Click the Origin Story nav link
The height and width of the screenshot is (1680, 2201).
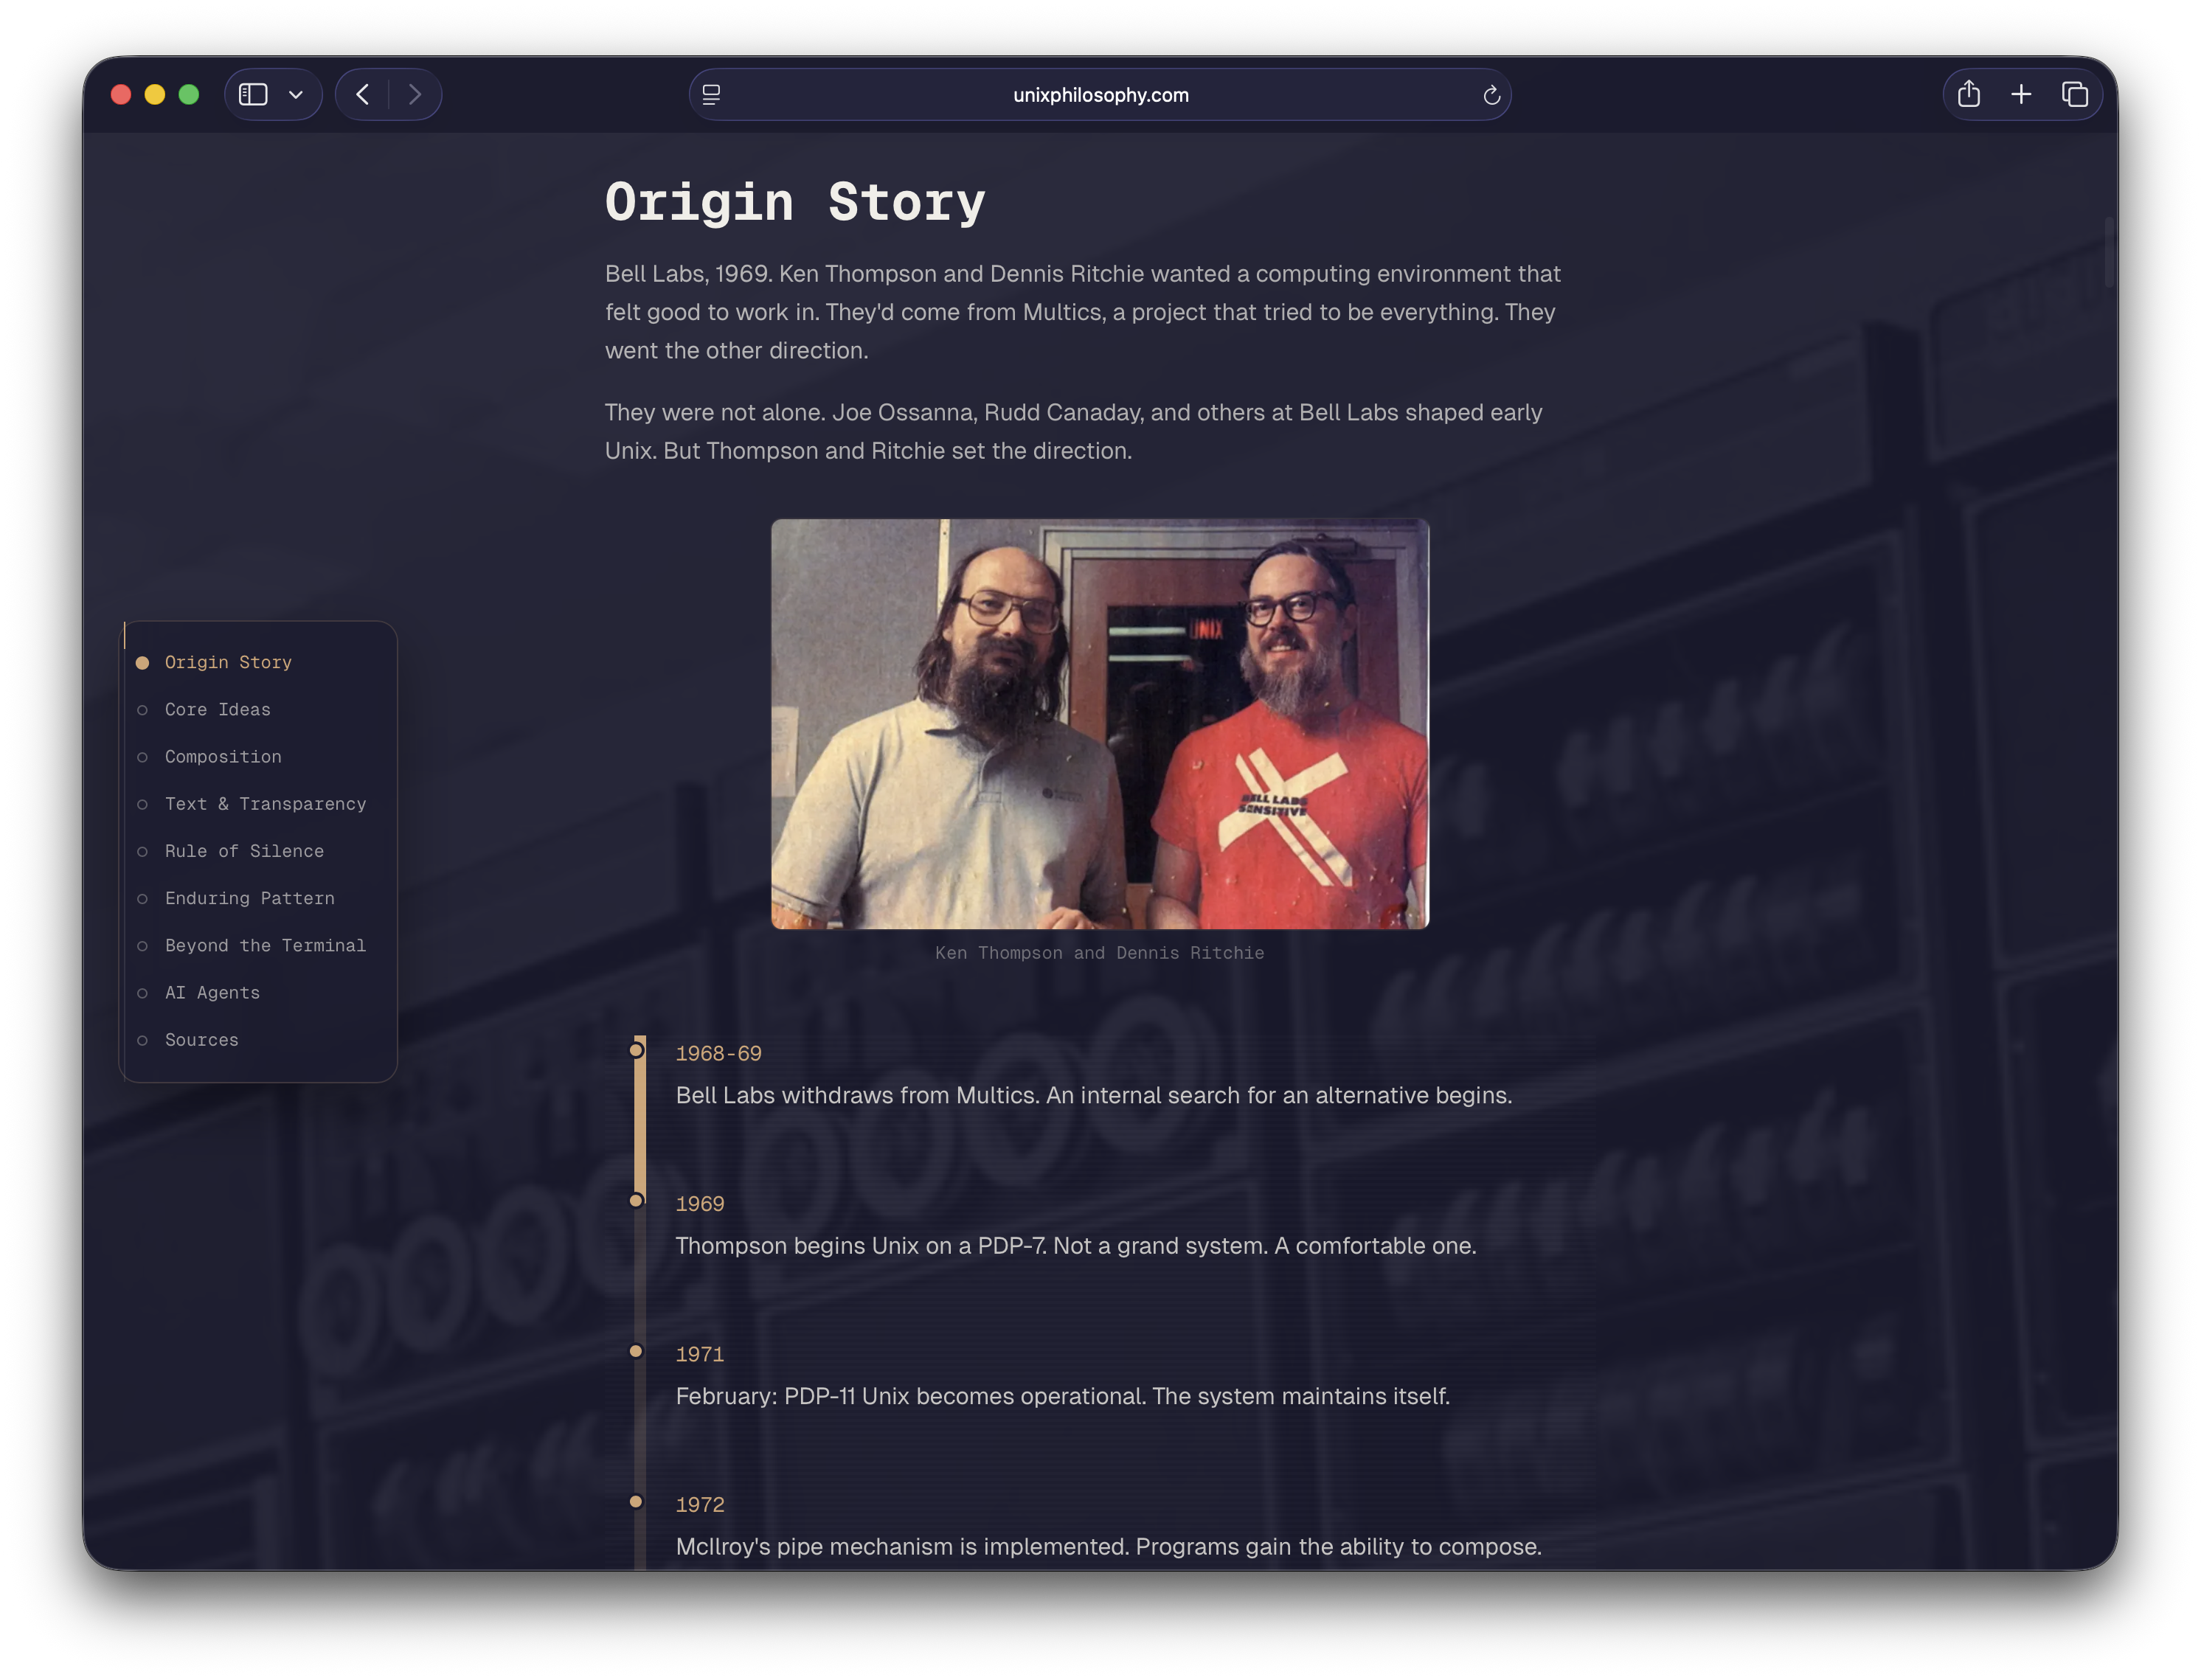click(228, 662)
